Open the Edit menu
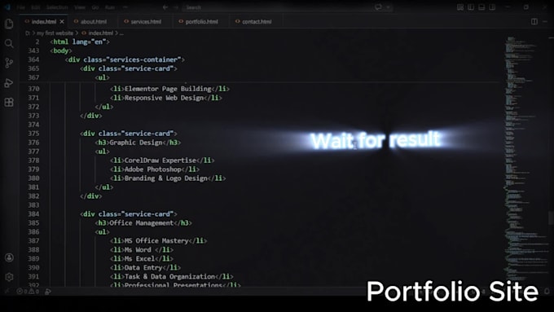 [x=36, y=7]
